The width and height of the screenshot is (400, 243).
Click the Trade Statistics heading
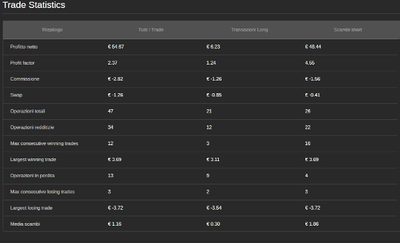pyautogui.click(x=34, y=5)
